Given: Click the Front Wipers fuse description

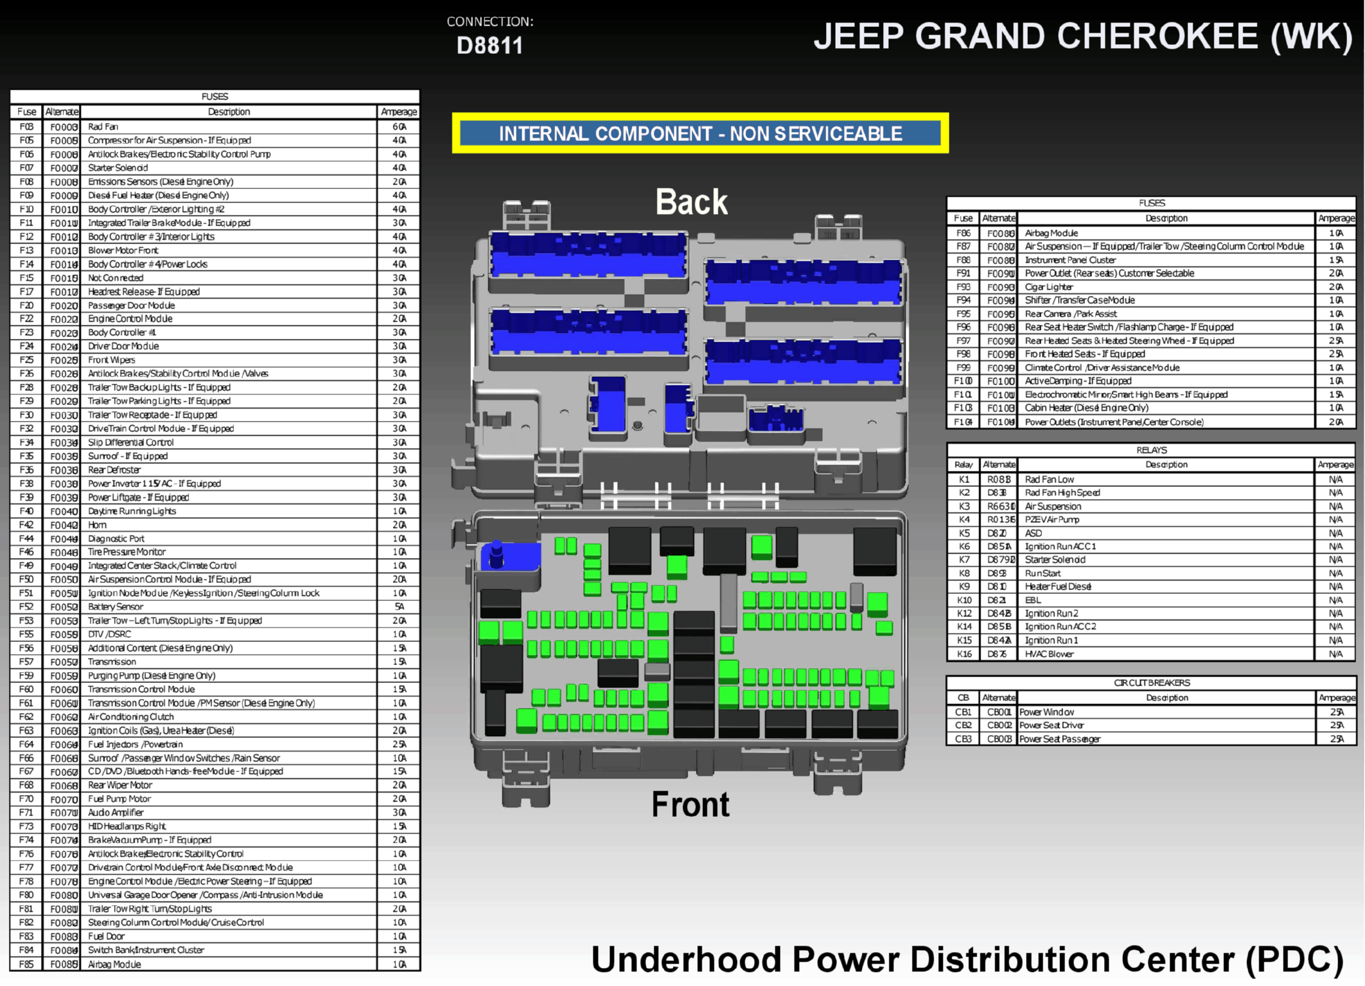Looking at the screenshot, I should coord(112,360).
